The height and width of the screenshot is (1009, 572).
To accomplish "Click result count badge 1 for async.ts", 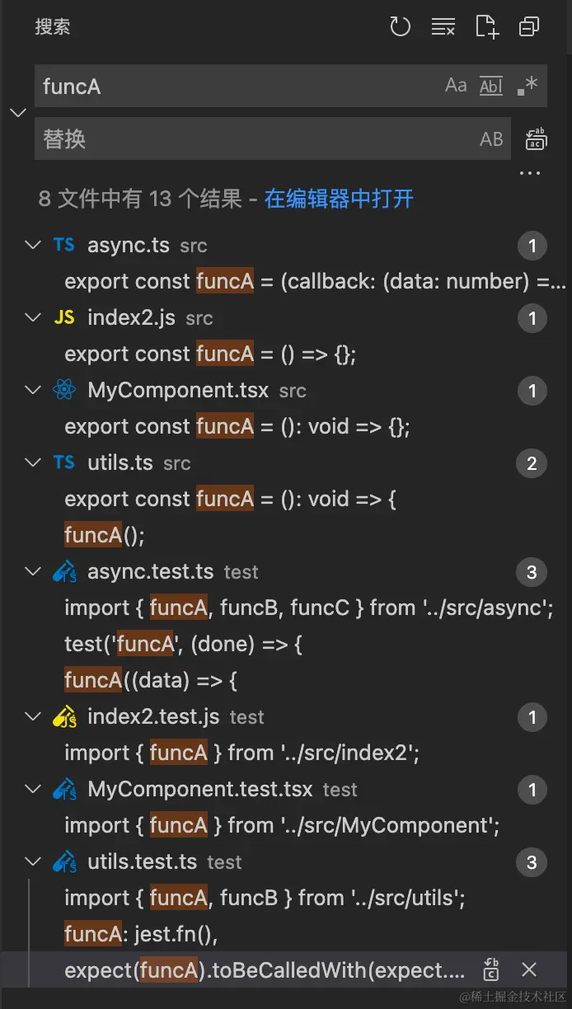I will click(532, 246).
